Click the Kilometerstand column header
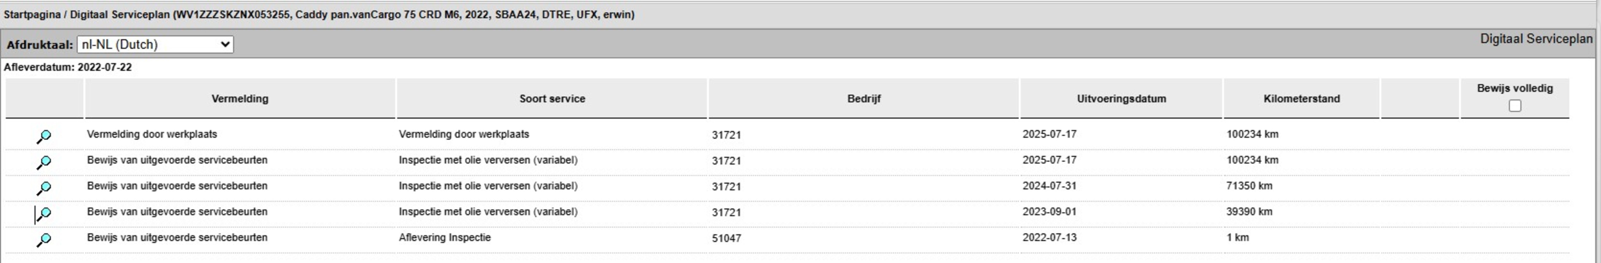The image size is (1601, 263). (x=1301, y=98)
